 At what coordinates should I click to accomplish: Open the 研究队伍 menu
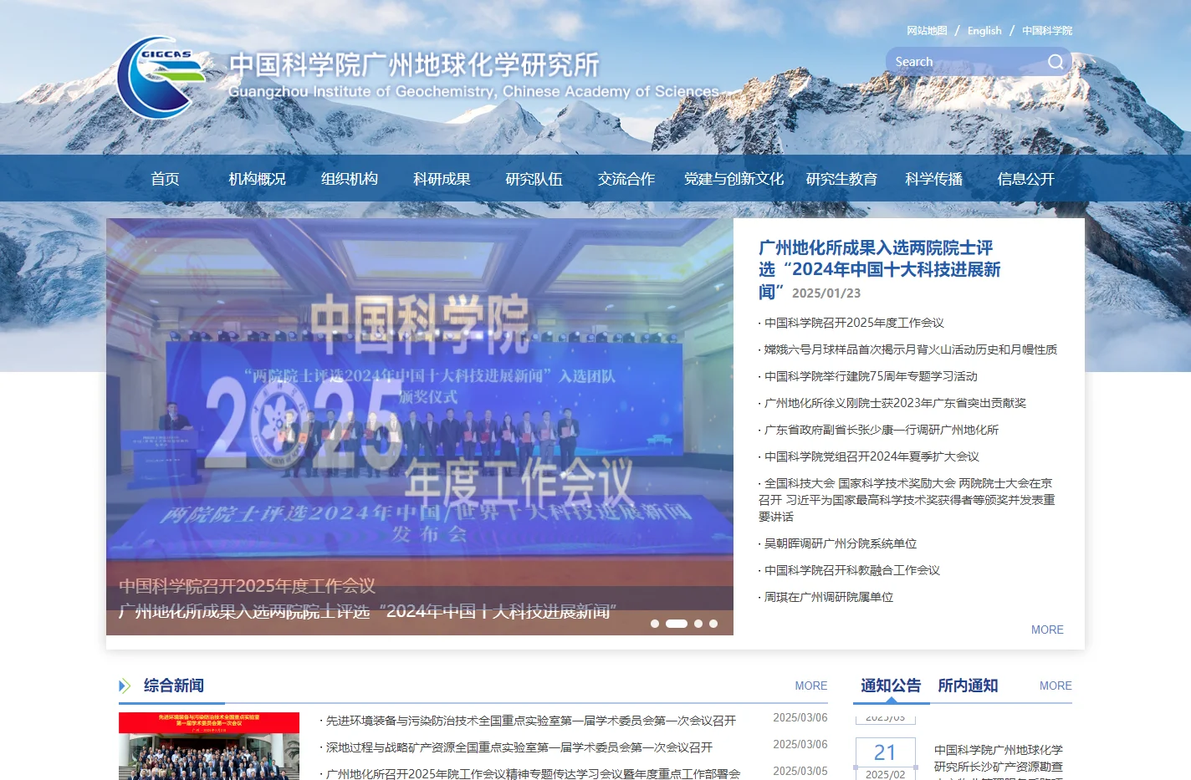(534, 179)
